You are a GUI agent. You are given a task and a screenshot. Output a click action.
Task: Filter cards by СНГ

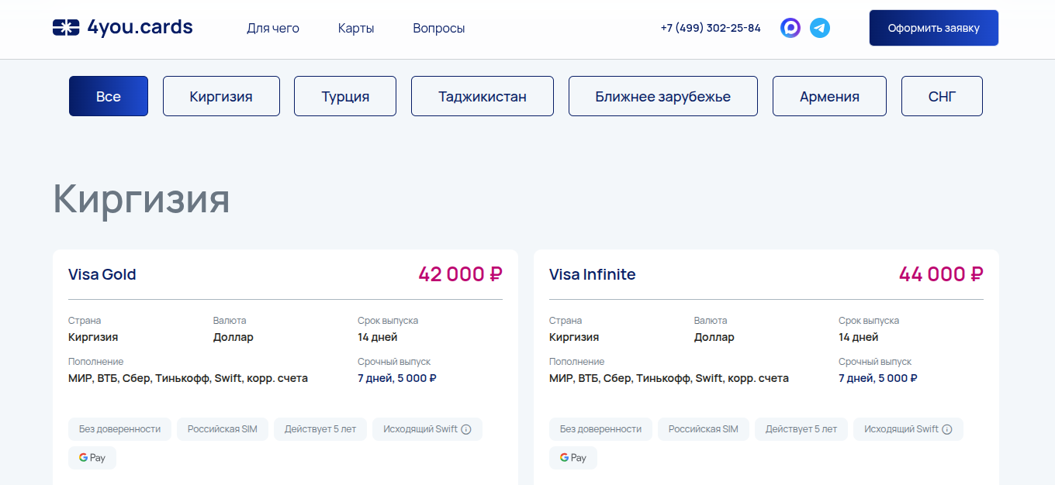coord(942,96)
